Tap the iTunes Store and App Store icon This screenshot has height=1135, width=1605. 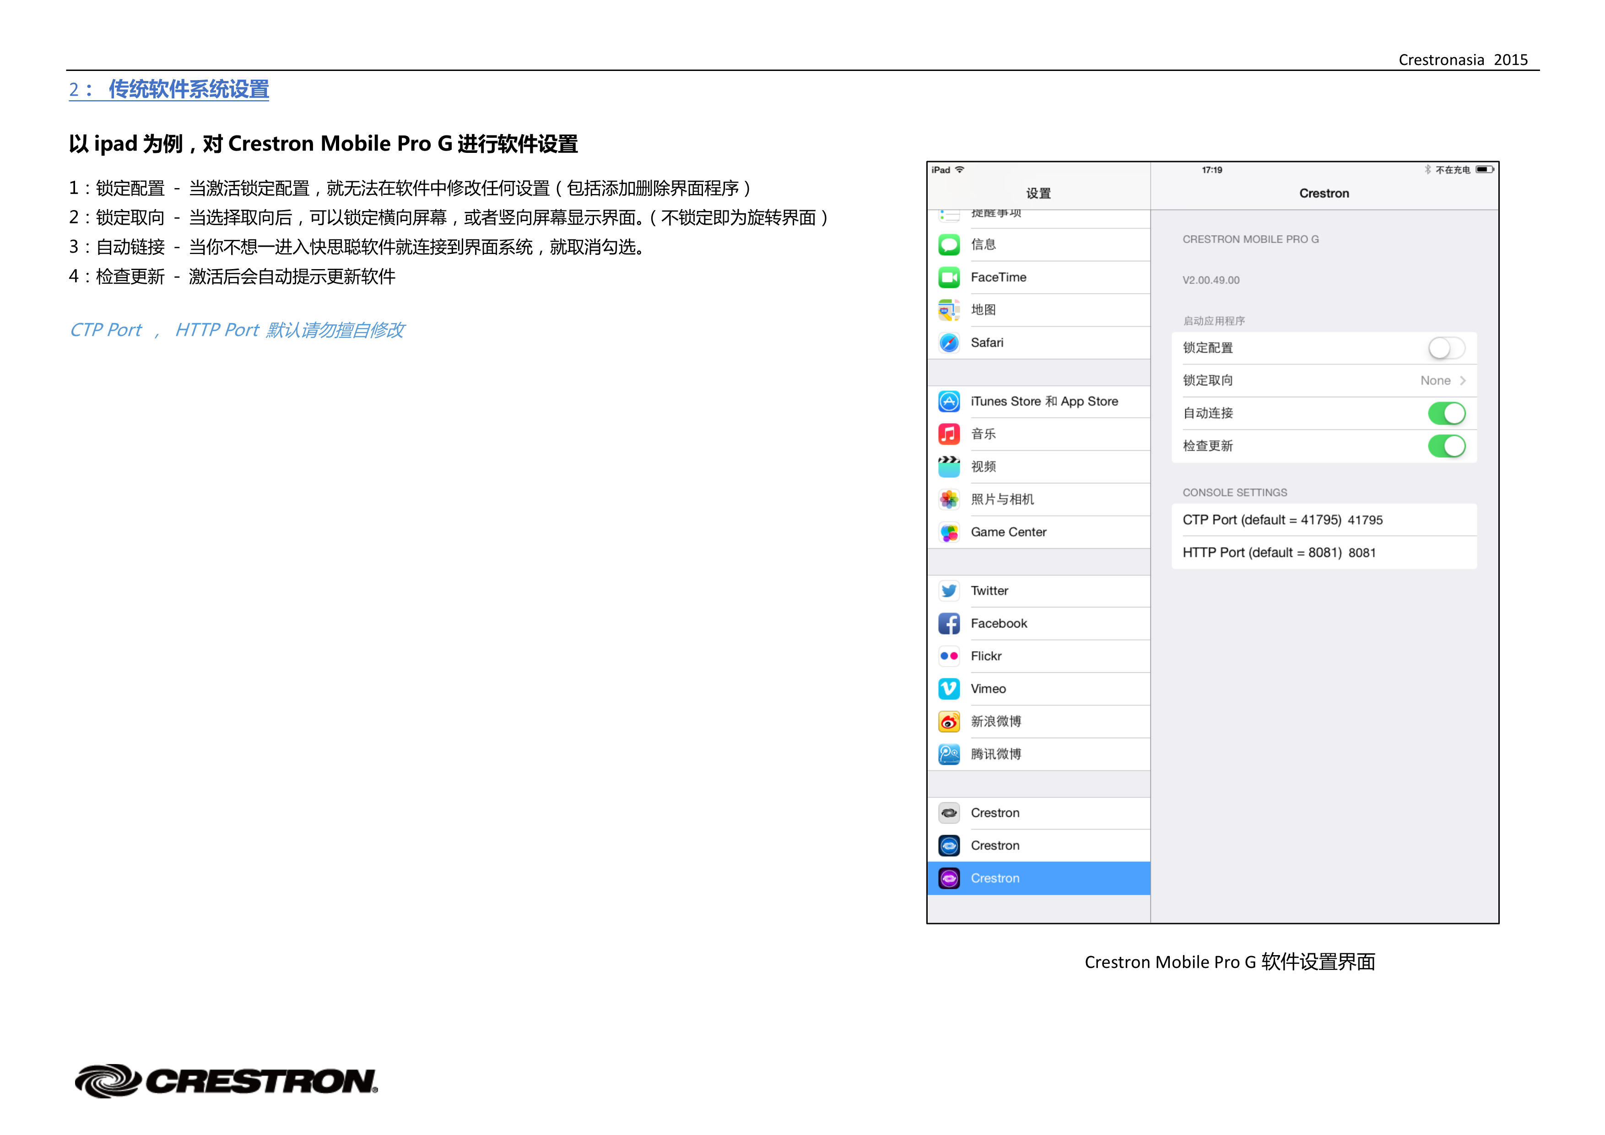tap(949, 401)
